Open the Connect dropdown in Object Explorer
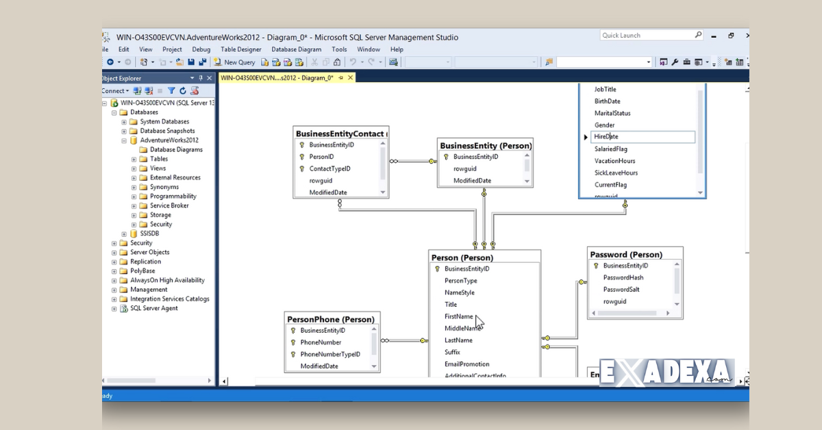Viewport: 822px width, 430px height. 116,90
